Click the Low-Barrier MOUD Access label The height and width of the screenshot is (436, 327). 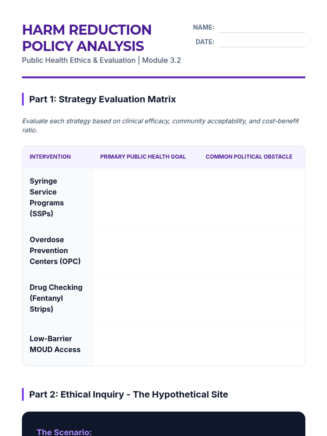tap(55, 344)
